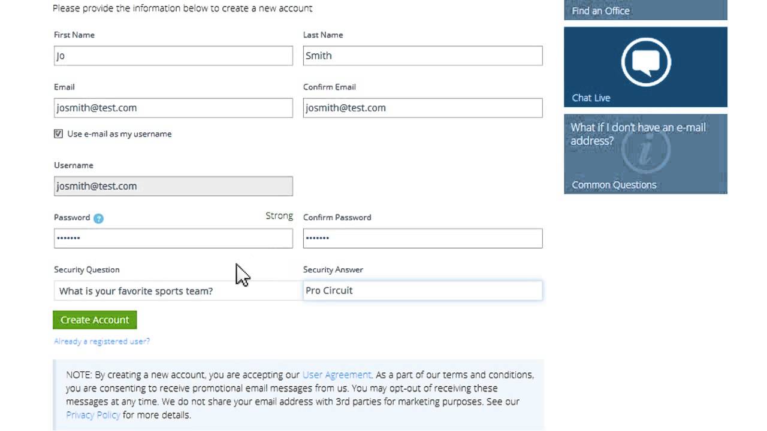The width and height of the screenshot is (767, 431).
Task: Uncheck Use e-mail as my username
Action: [58, 133]
